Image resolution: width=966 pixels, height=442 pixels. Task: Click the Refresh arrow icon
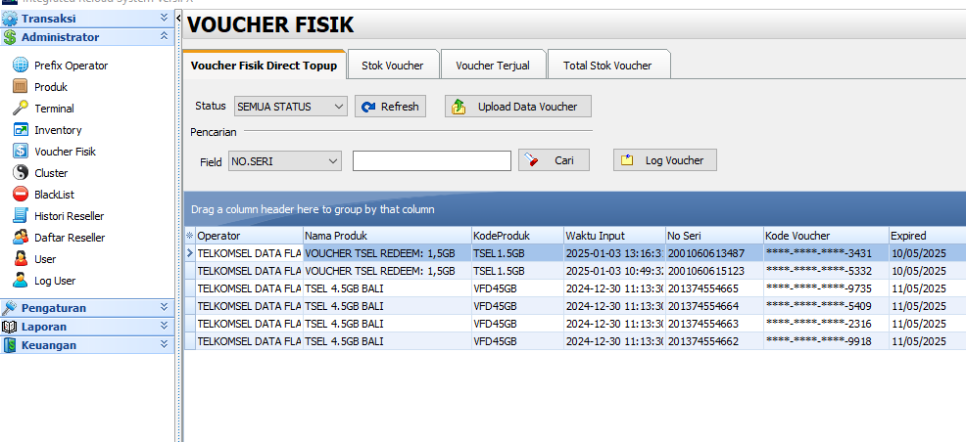tap(368, 107)
